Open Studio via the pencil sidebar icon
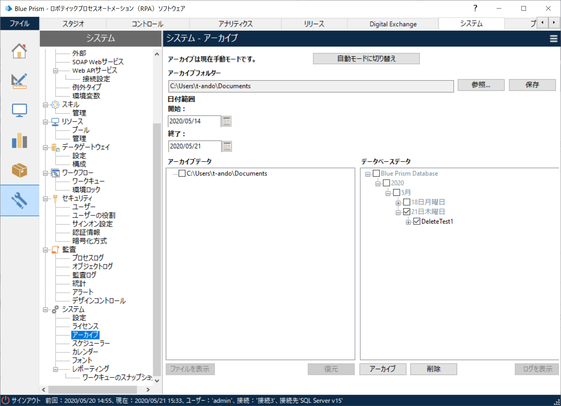The width and height of the screenshot is (561, 406). (x=19, y=81)
